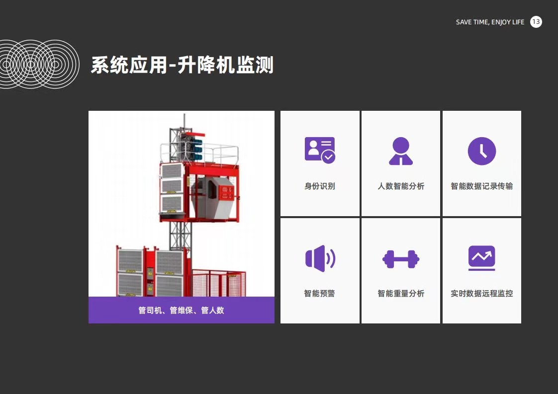The image size is (558, 394).
Task: Click the speaker icon for 智能预警
Action: [x=320, y=258]
